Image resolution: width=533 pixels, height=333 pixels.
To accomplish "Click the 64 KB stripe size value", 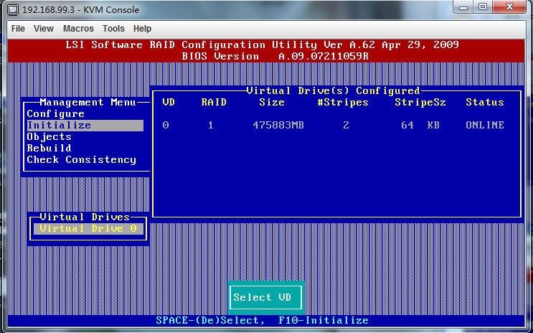I will pyautogui.click(x=420, y=125).
